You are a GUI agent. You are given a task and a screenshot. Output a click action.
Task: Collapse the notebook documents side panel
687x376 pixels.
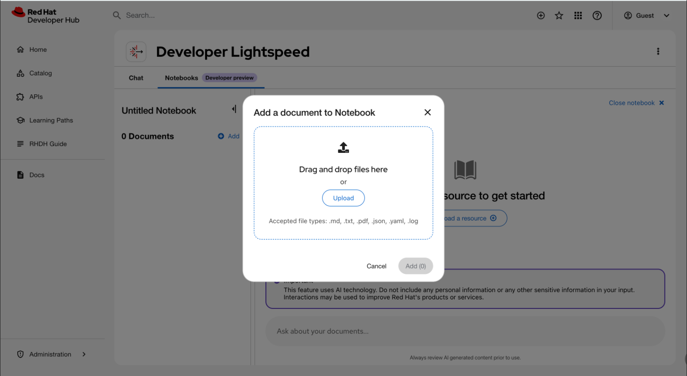pyautogui.click(x=234, y=109)
